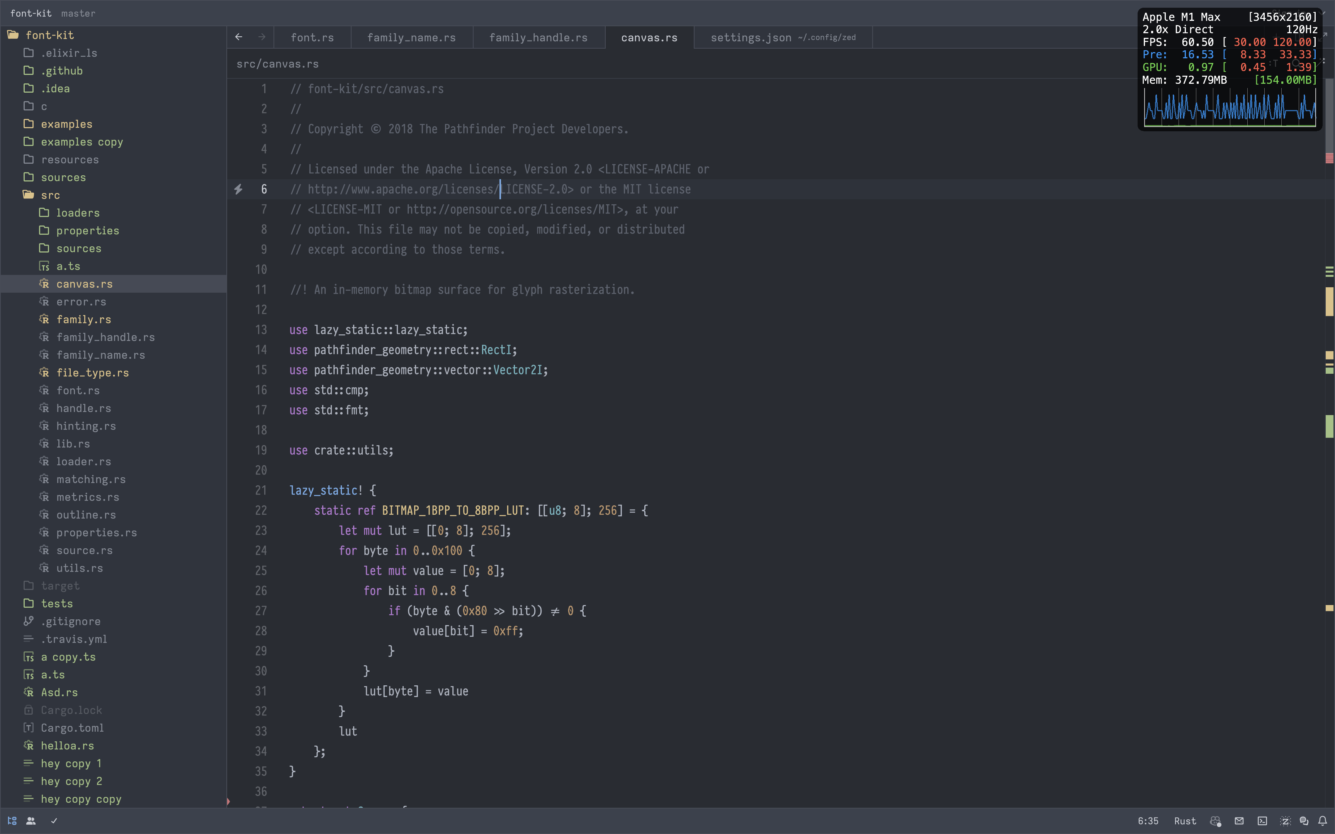Viewport: 1335px width, 834px height.
Task: Switch to the font.rs tab
Action: tap(312, 37)
